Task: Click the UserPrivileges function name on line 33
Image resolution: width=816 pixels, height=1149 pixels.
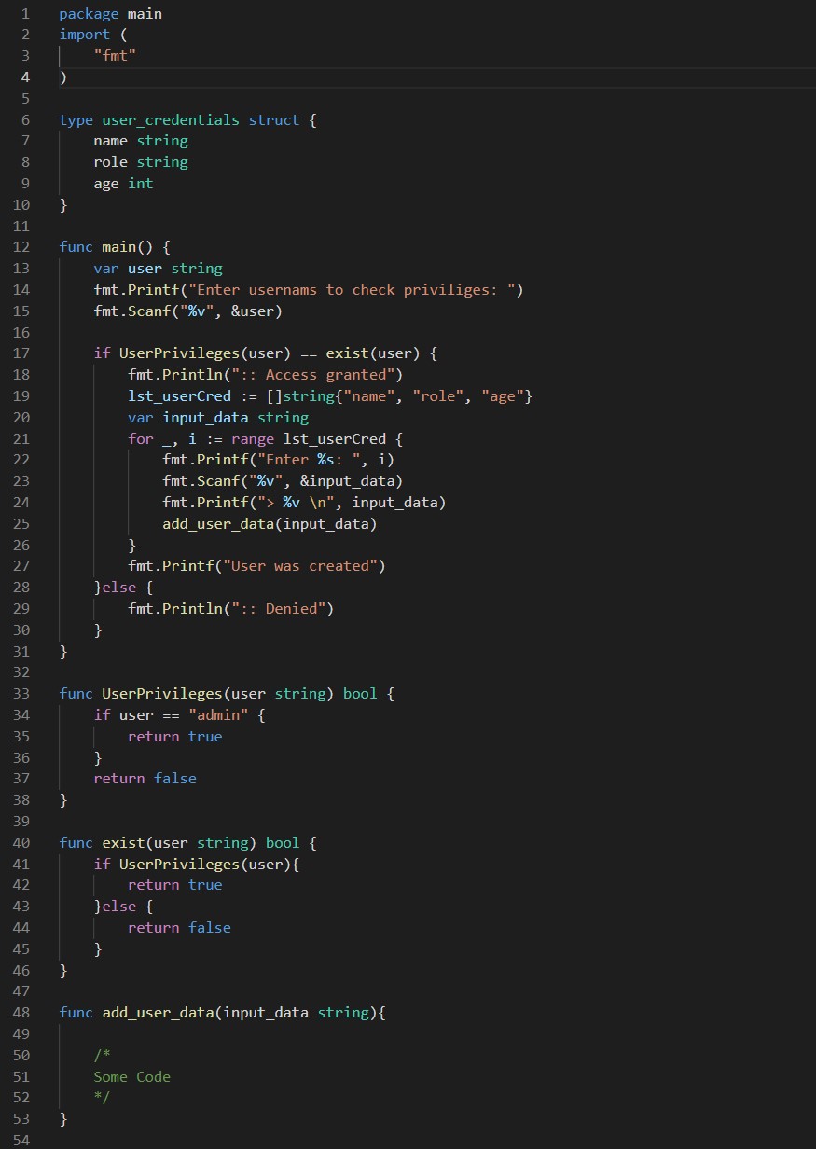Action: 161,693
